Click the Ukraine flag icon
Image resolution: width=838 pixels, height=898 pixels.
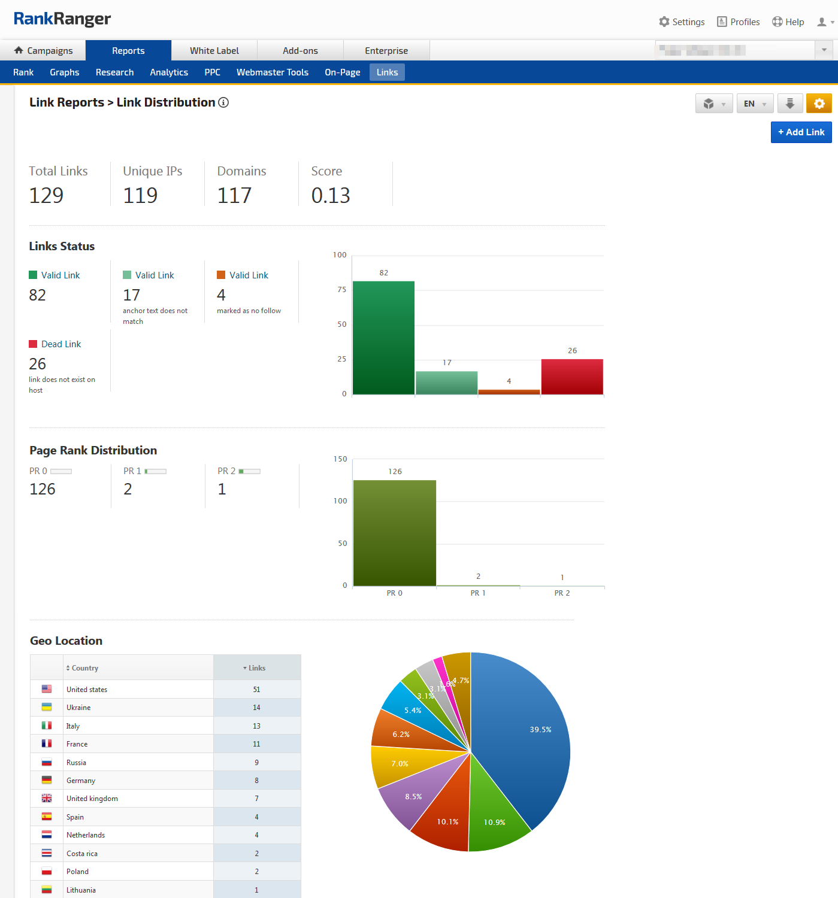coord(47,707)
